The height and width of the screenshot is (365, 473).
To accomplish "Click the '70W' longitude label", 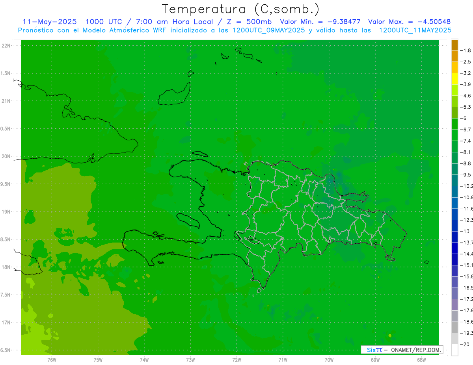I will coord(329,359).
